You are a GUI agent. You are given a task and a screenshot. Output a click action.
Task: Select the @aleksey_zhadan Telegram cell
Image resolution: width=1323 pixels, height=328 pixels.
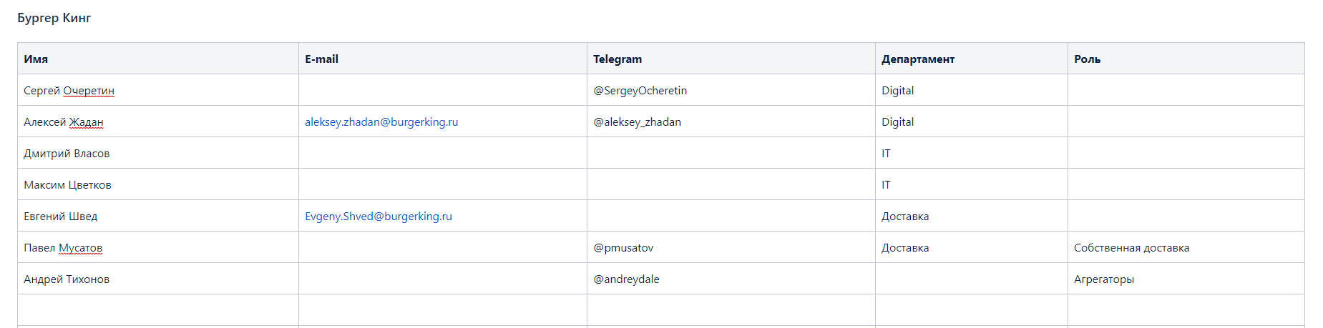pos(637,122)
